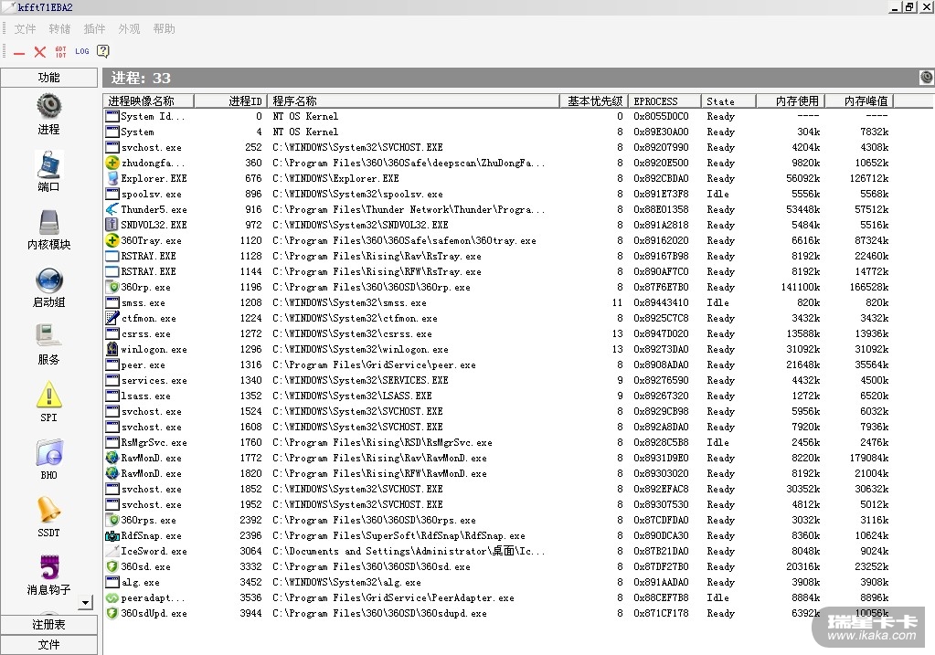Click the sidebar scroll-down arrow
Image resolution: width=935 pixels, height=655 pixels.
(x=86, y=603)
